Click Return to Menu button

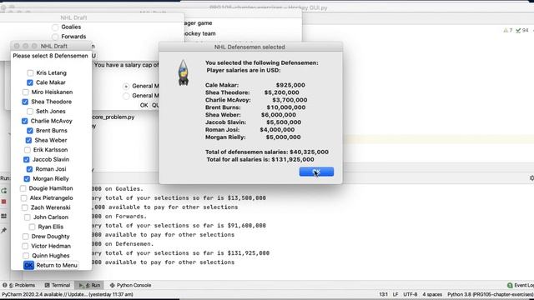click(57, 265)
